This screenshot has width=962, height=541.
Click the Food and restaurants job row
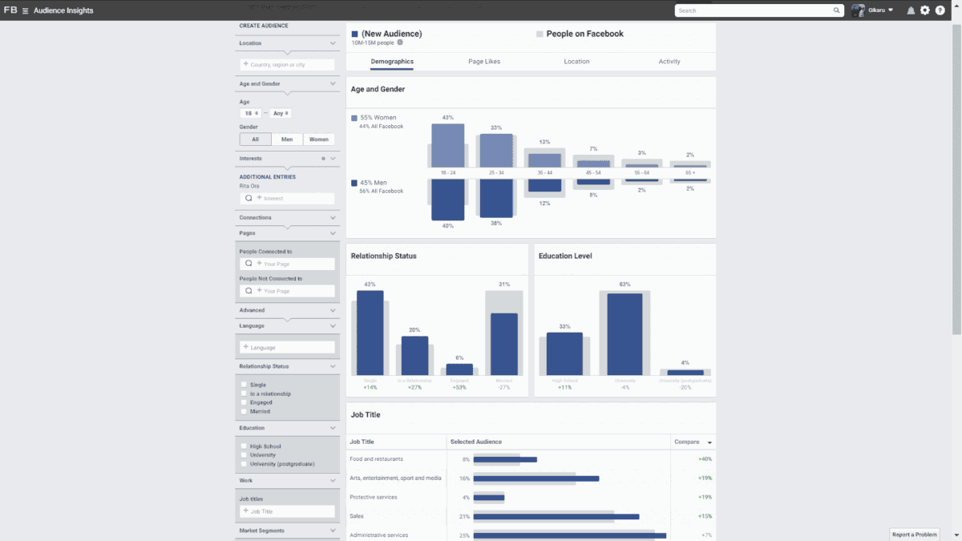[x=531, y=459]
